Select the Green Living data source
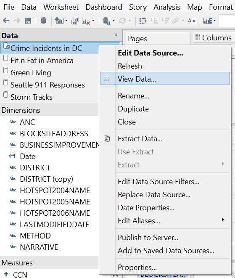The height and width of the screenshot is (278, 235). [31, 73]
